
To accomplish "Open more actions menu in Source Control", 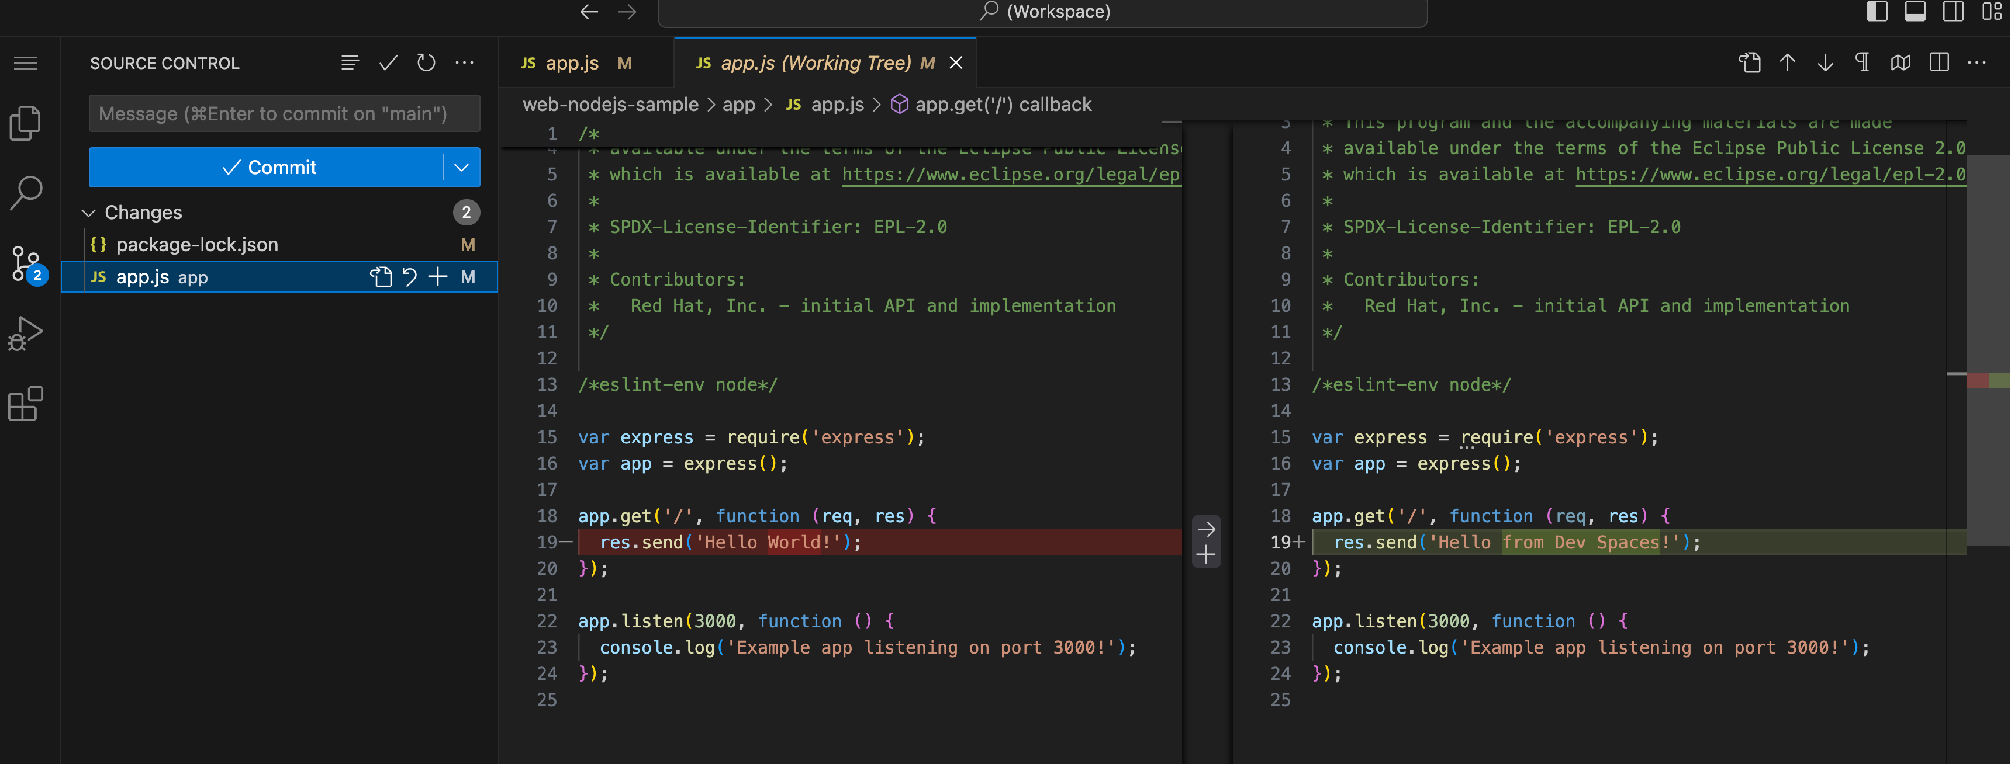I will tap(465, 63).
